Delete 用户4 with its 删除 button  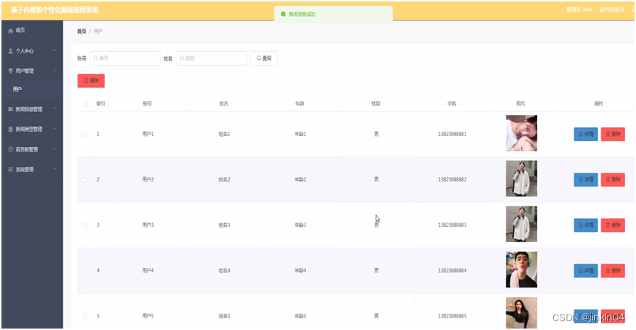613,271
